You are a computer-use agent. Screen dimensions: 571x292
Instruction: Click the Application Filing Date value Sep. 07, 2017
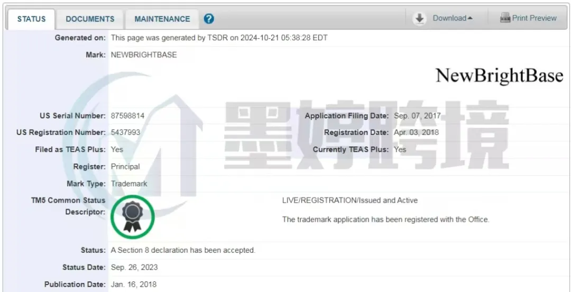(x=417, y=116)
